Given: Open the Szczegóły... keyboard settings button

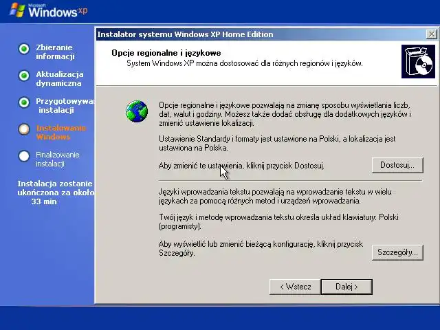Looking at the screenshot, I should tap(397, 252).
